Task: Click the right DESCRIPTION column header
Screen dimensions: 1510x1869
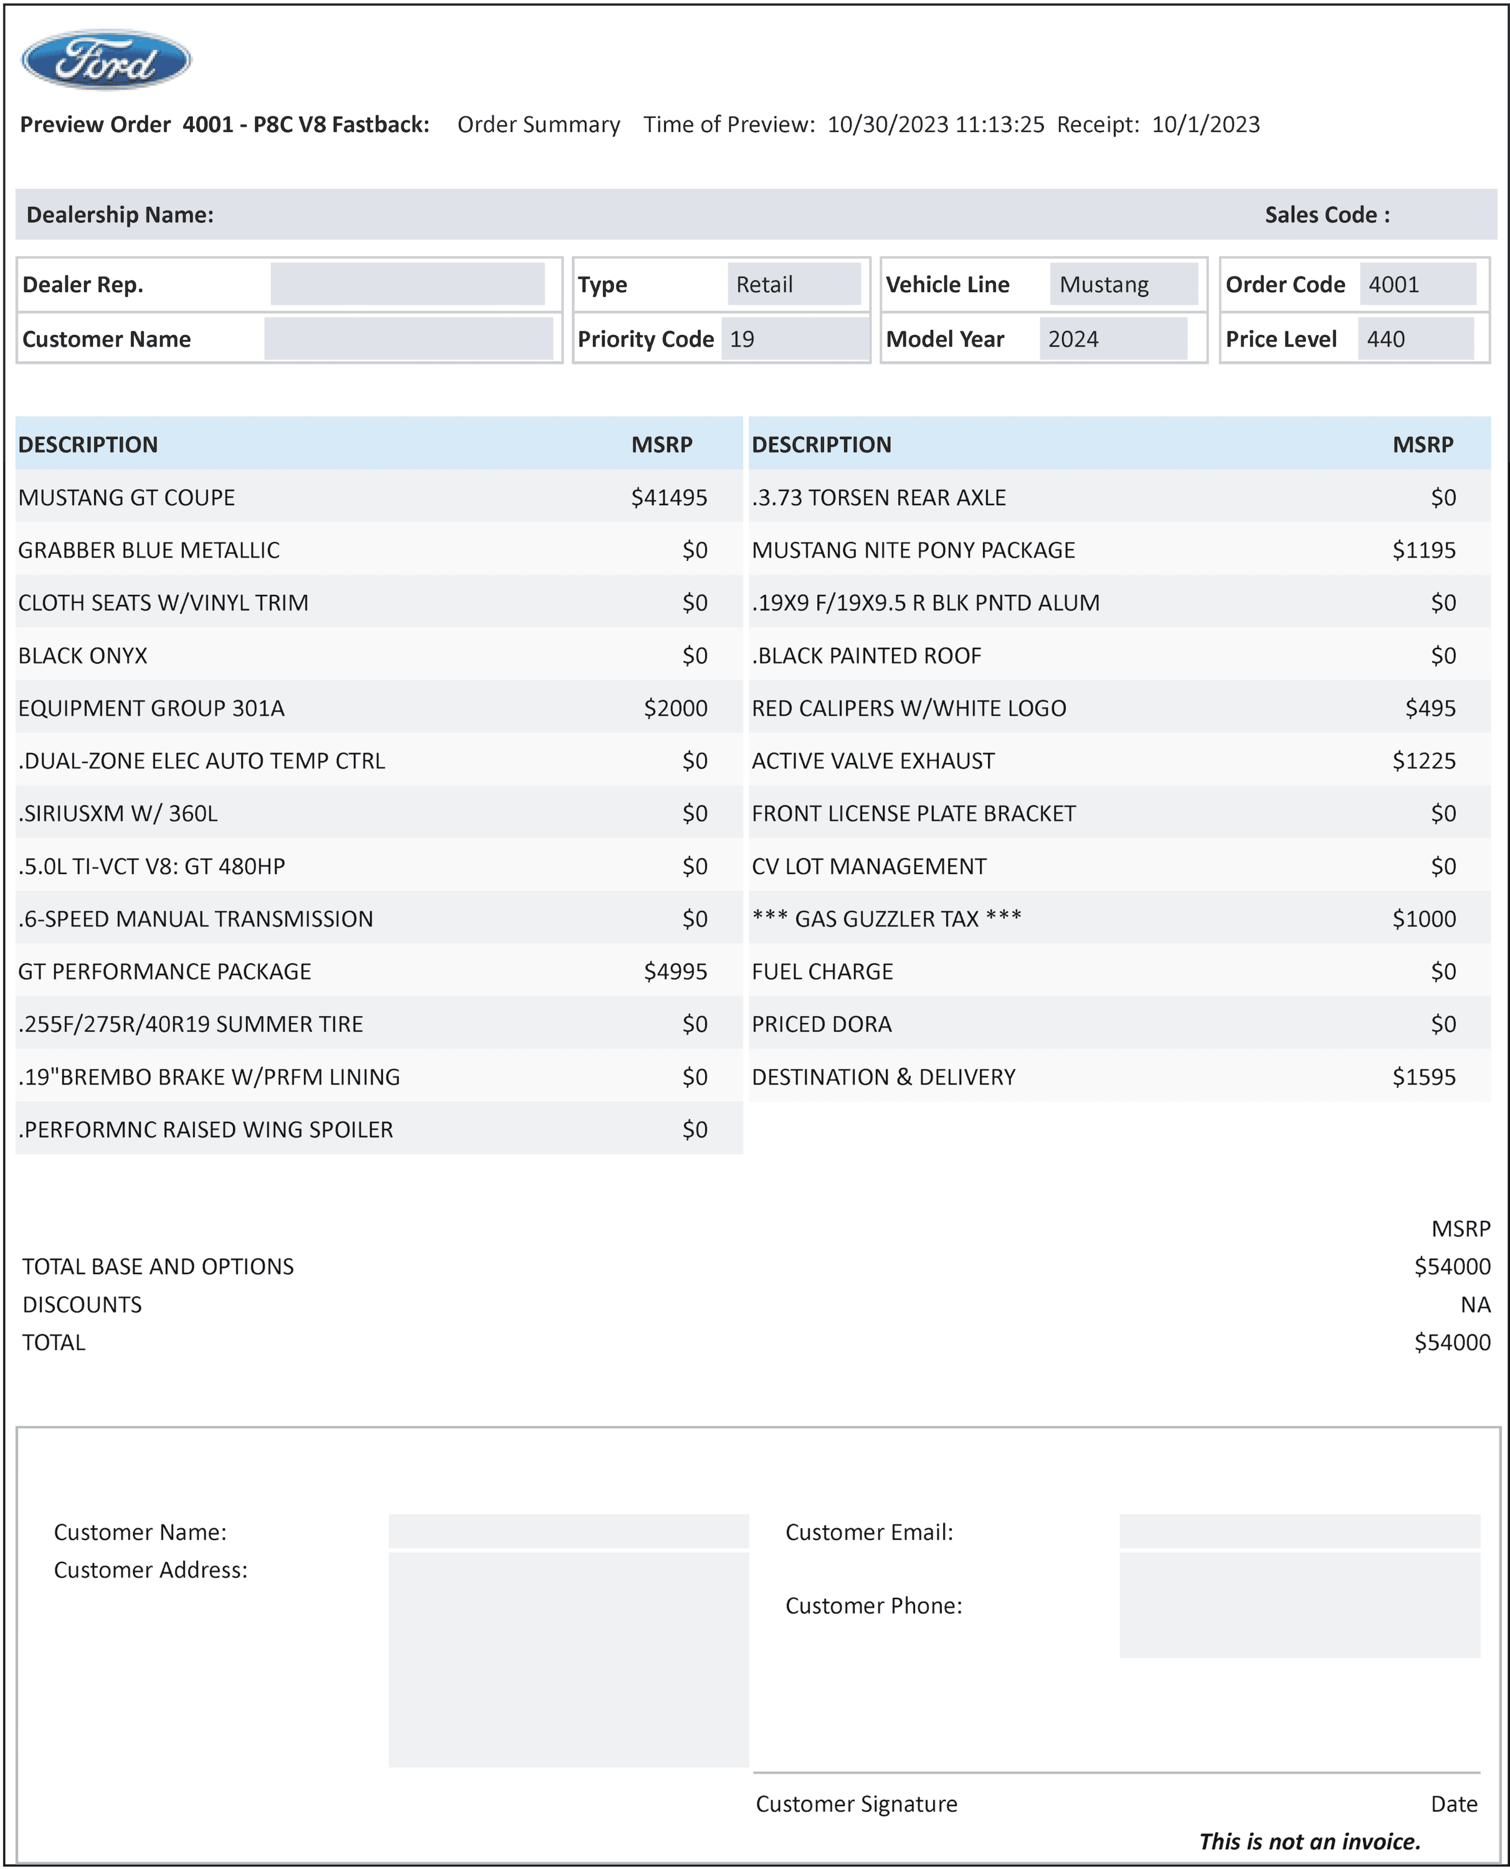Action: click(x=821, y=444)
